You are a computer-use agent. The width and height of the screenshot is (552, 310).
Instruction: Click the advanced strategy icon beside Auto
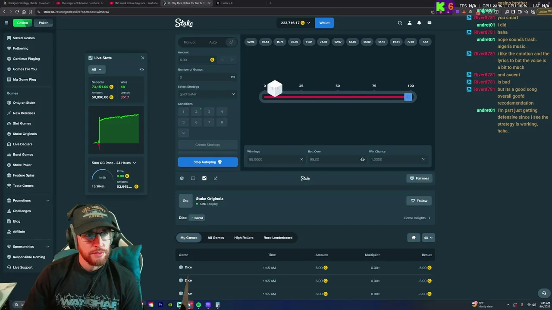coord(231,42)
